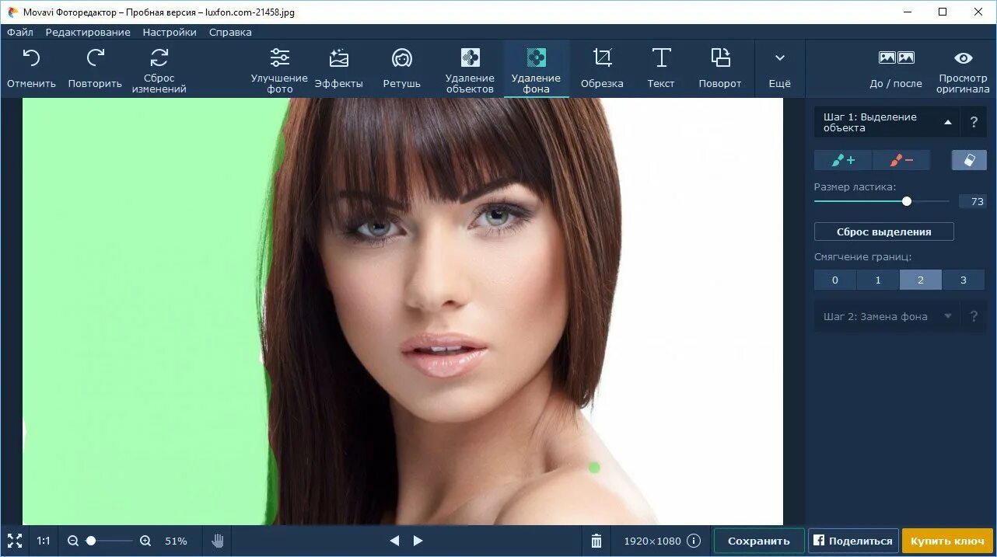The height and width of the screenshot is (557, 997).
Task: Select the red background brush minus tool
Action: pyautogui.click(x=901, y=160)
